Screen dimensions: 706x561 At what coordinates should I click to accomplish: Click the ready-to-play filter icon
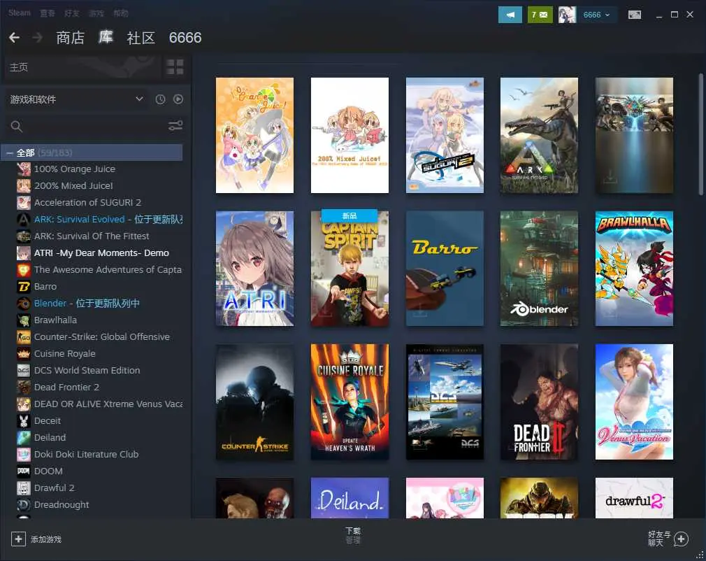(x=178, y=99)
